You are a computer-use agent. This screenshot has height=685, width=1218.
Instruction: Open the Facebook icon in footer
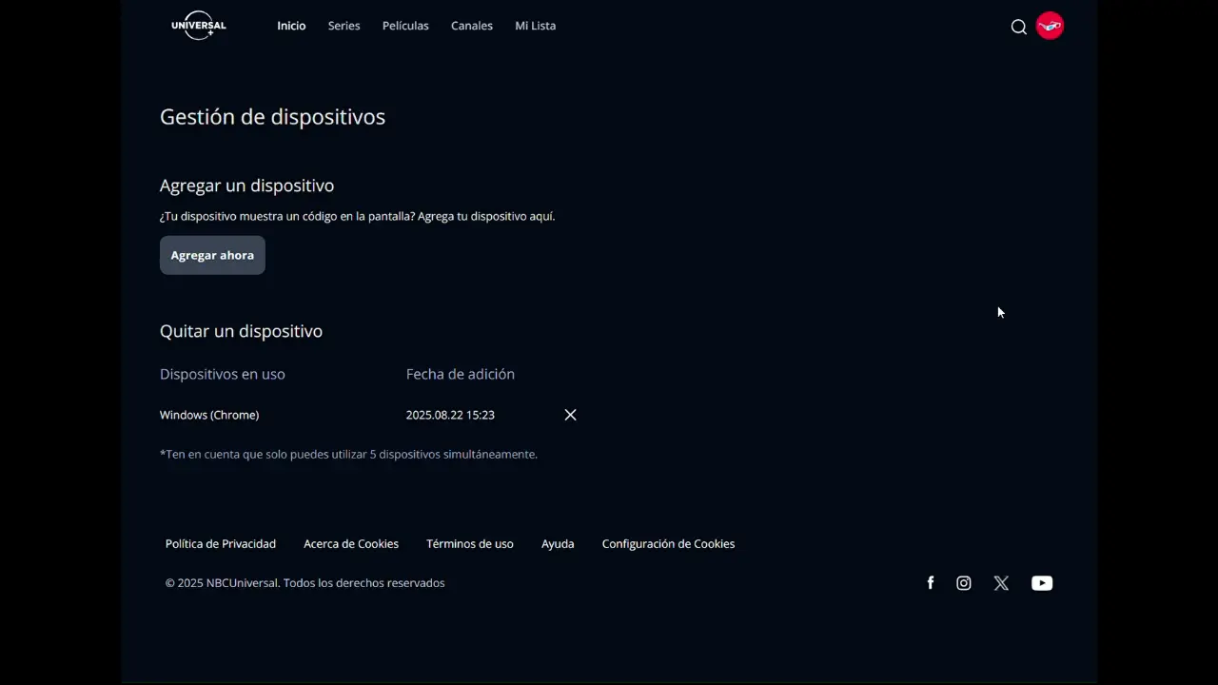pyautogui.click(x=931, y=583)
